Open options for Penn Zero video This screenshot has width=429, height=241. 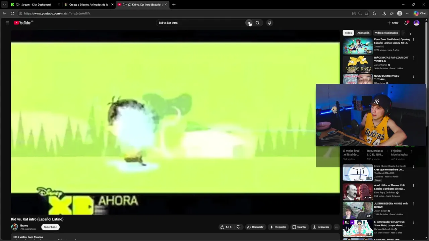[413, 39]
